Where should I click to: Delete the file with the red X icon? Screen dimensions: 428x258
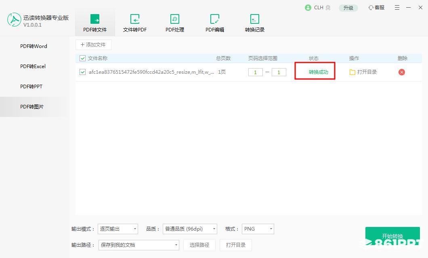pos(401,72)
